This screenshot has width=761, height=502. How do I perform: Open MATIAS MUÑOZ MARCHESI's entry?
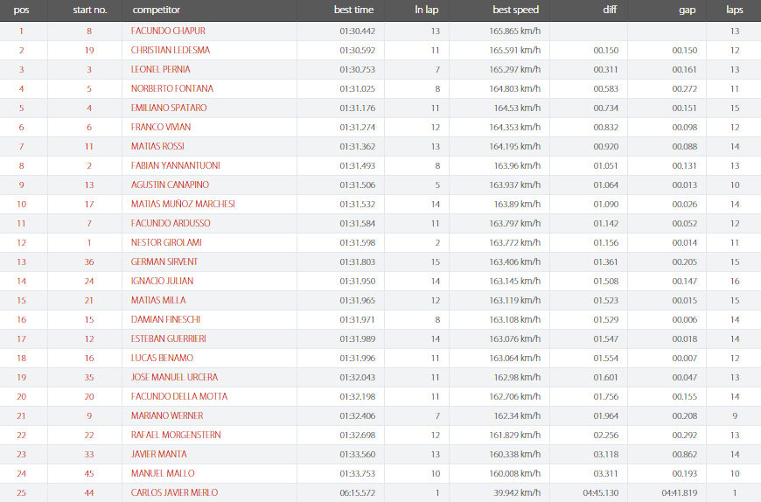click(x=183, y=204)
